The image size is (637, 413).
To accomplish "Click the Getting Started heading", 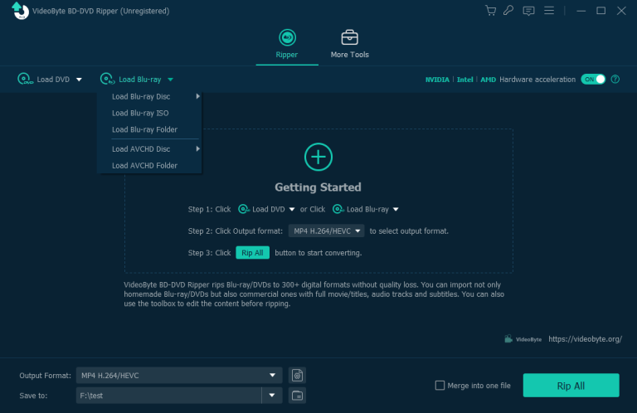I will pyautogui.click(x=318, y=187).
